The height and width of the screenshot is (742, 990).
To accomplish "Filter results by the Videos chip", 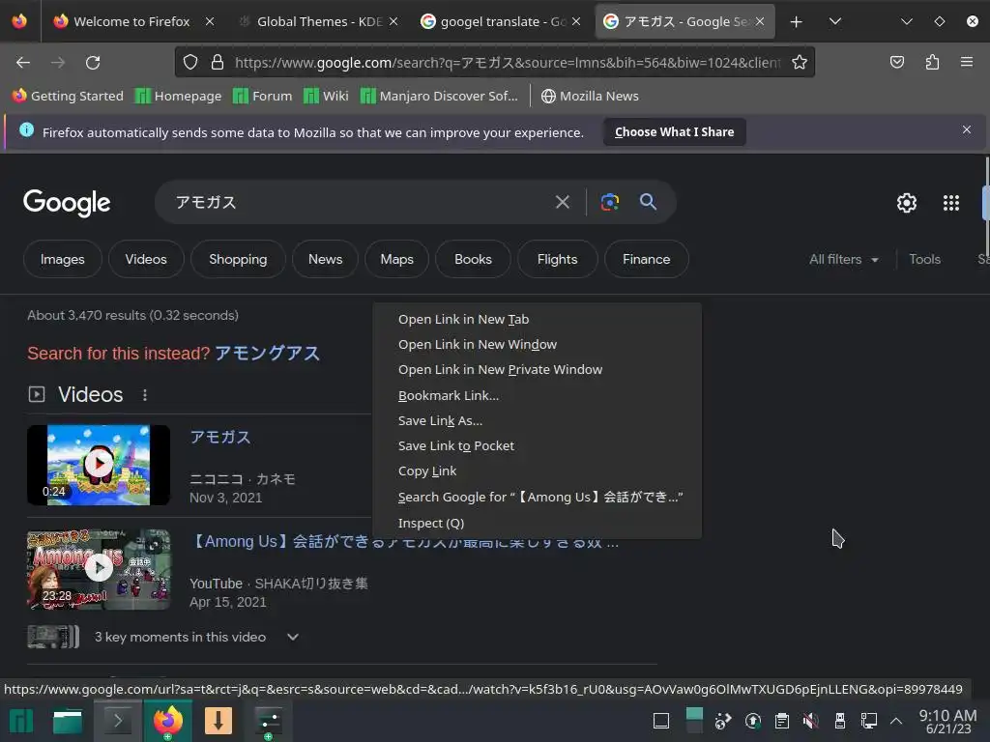I will 146,259.
